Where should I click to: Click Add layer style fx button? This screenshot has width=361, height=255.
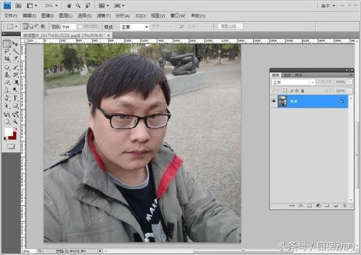pyautogui.click(x=301, y=206)
